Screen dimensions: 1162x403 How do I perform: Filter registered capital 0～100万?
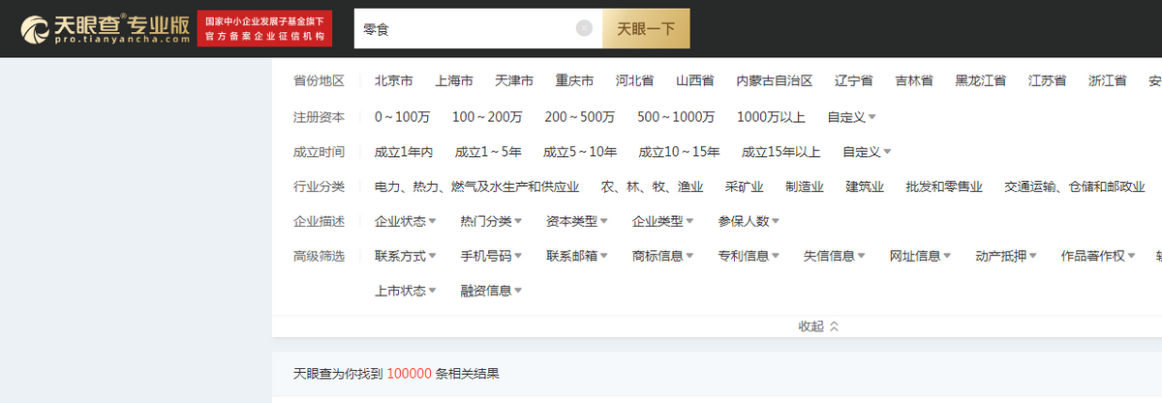[x=402, y=117]
